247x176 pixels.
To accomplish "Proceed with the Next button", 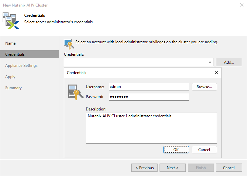I will click(173, 168).
